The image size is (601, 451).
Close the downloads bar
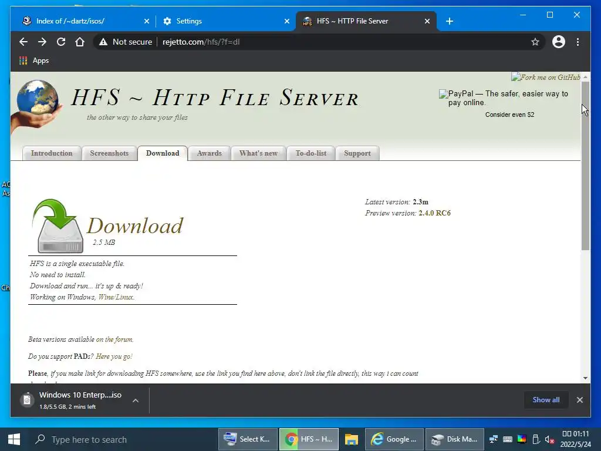tap(579, 400)
